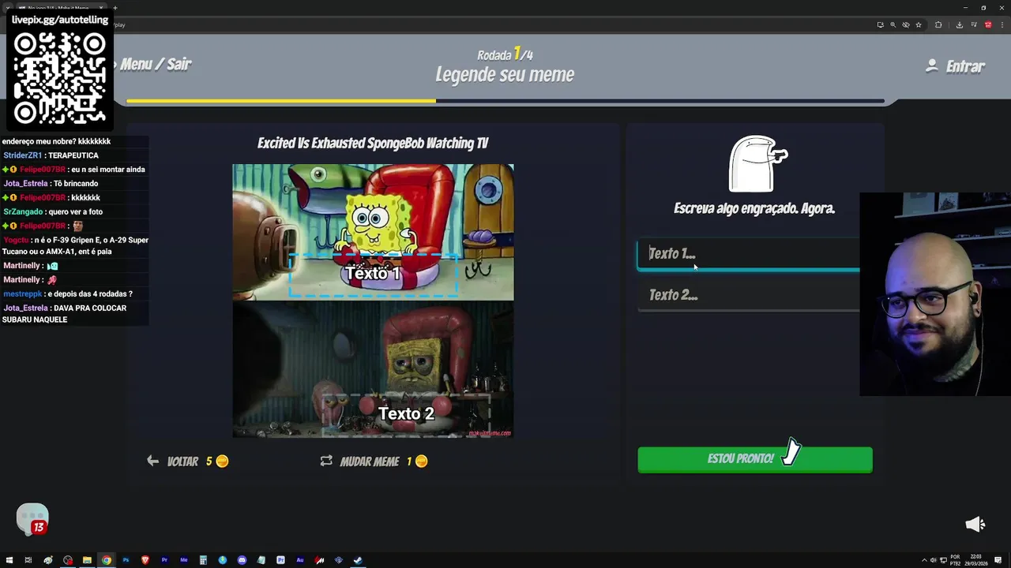
Task: Click chat message 'SrZangado : quero ver a foto'
Action: (53, 211)
